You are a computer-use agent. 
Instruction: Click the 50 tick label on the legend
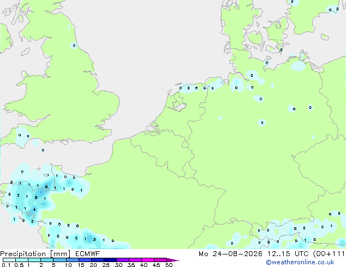169,265
